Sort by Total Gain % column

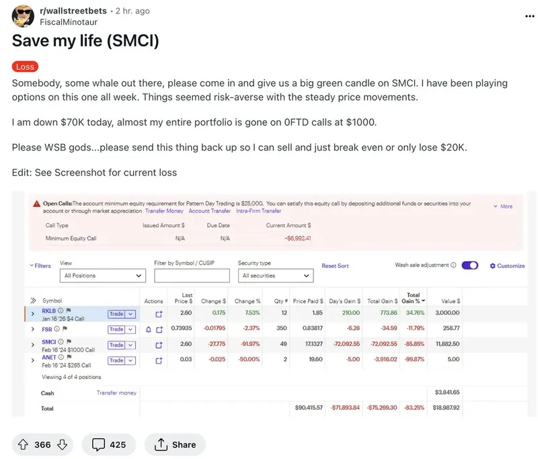413,298
